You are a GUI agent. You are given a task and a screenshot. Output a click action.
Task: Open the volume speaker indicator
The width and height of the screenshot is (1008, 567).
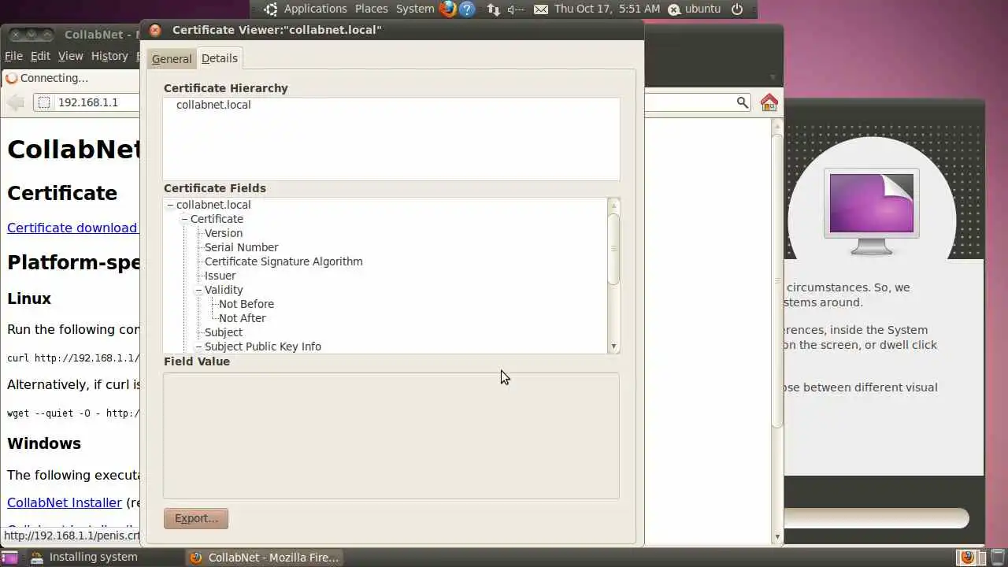tap(516, 9)
